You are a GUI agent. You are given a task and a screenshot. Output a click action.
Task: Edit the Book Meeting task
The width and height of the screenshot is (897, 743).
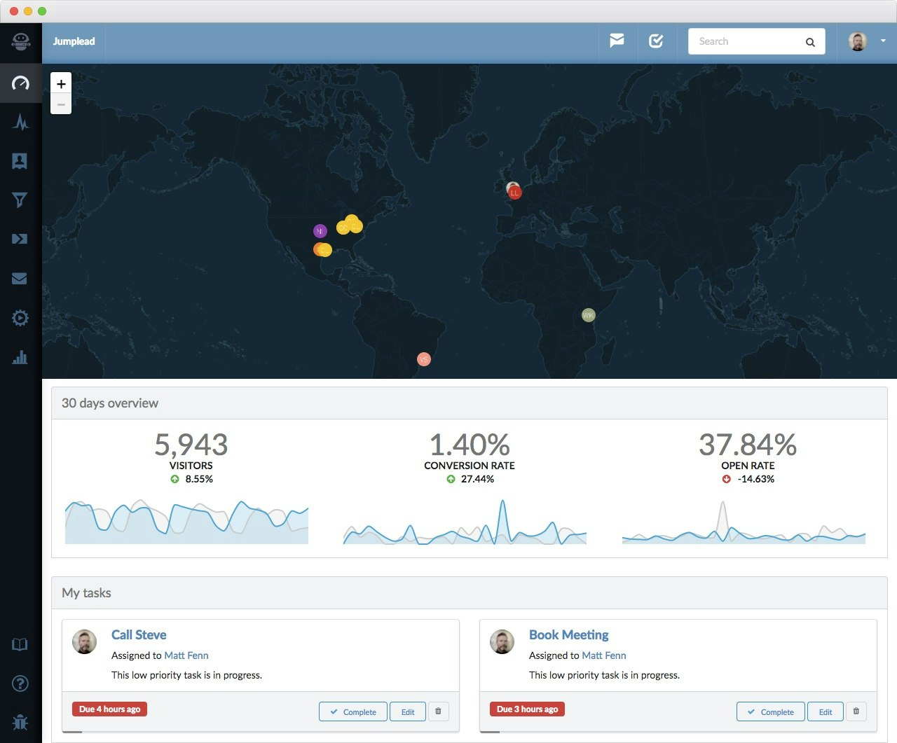[x=826, y=711]
